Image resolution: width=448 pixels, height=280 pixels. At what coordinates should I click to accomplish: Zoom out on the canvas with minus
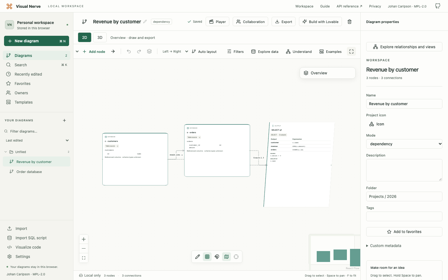click(84, 249)
